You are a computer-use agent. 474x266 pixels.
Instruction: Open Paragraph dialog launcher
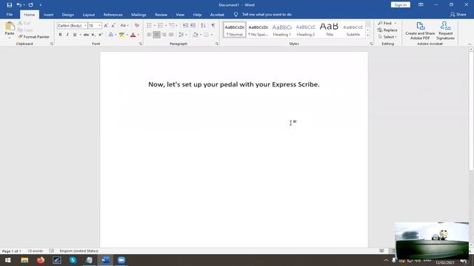tap(217, 44)
